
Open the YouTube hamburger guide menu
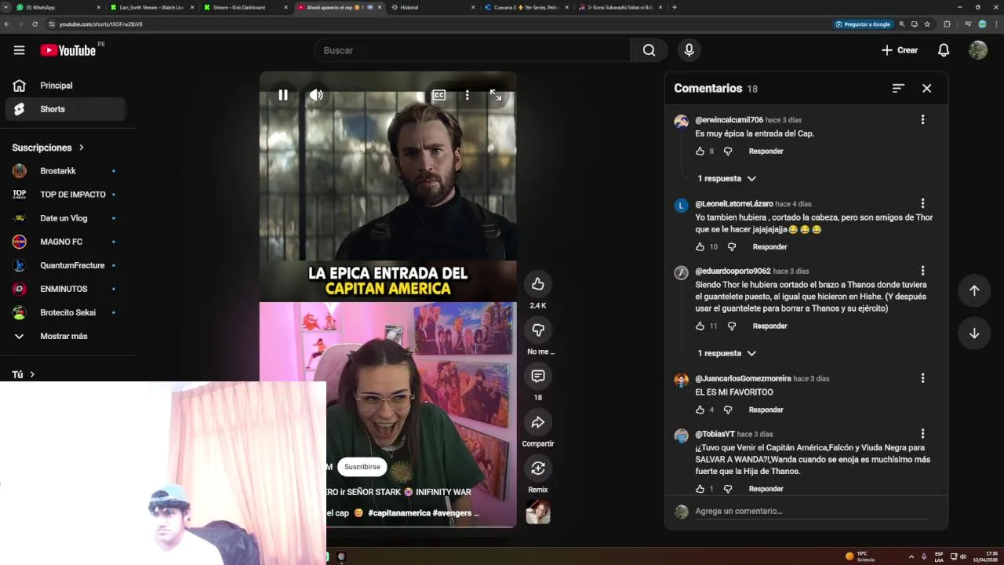click(19, 50)
